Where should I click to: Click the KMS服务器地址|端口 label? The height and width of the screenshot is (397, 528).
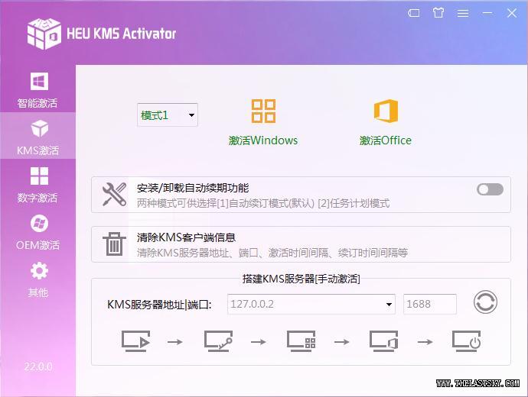159,305
